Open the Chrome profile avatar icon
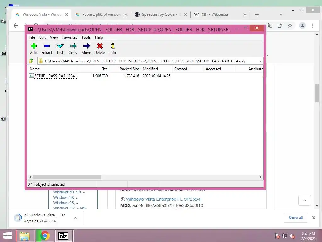This screenshot has height=242, width=322. [x=302, y=26]
